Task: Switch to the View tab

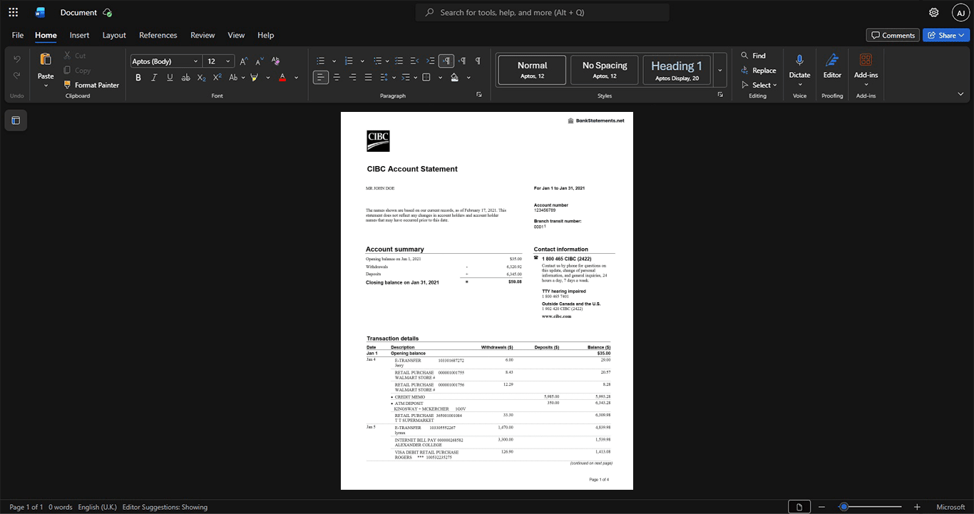Action: [x=236, y=35]
